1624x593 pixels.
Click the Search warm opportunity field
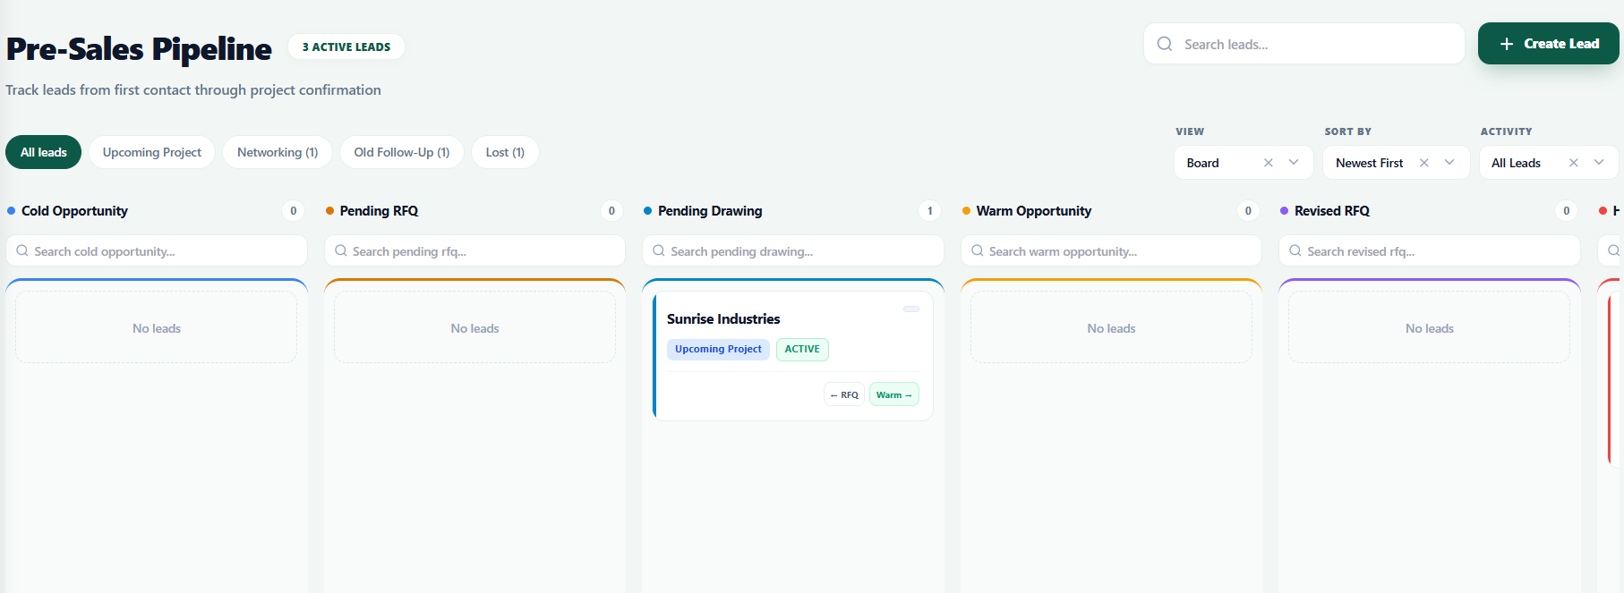1111,251
